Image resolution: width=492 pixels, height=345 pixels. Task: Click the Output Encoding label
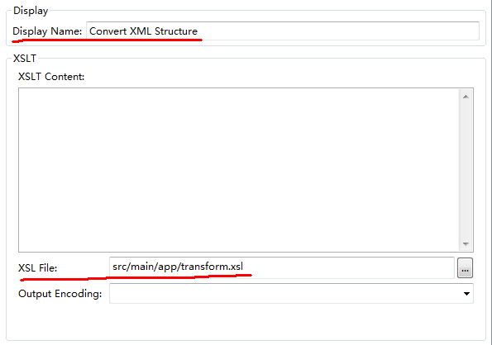coord(60,294)
